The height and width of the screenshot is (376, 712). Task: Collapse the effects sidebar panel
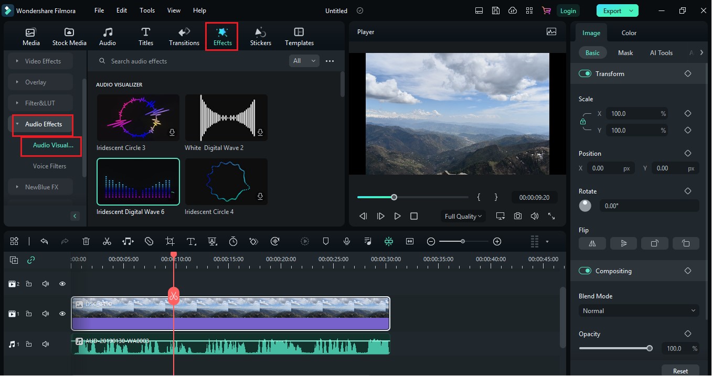coord(75,216)
